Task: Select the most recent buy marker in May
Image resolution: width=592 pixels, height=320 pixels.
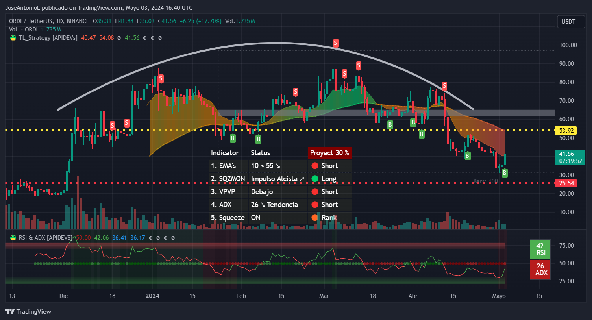Action: point(504,173)
